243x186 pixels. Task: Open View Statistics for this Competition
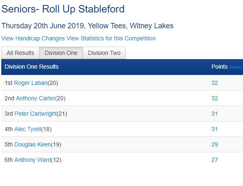click(111, 38)
